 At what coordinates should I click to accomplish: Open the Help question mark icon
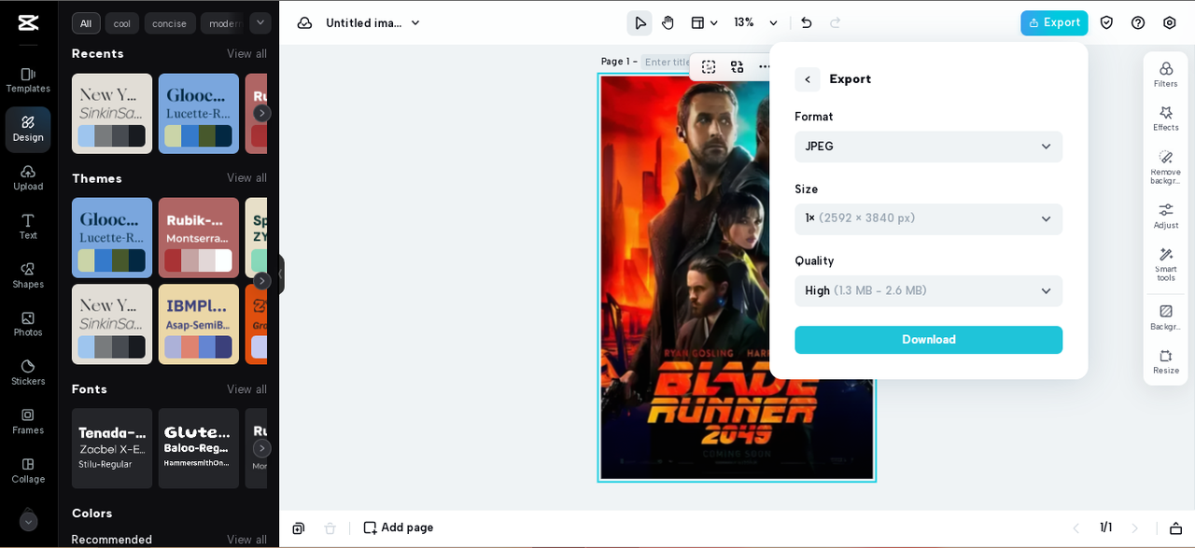click(x=1138, y=22)
